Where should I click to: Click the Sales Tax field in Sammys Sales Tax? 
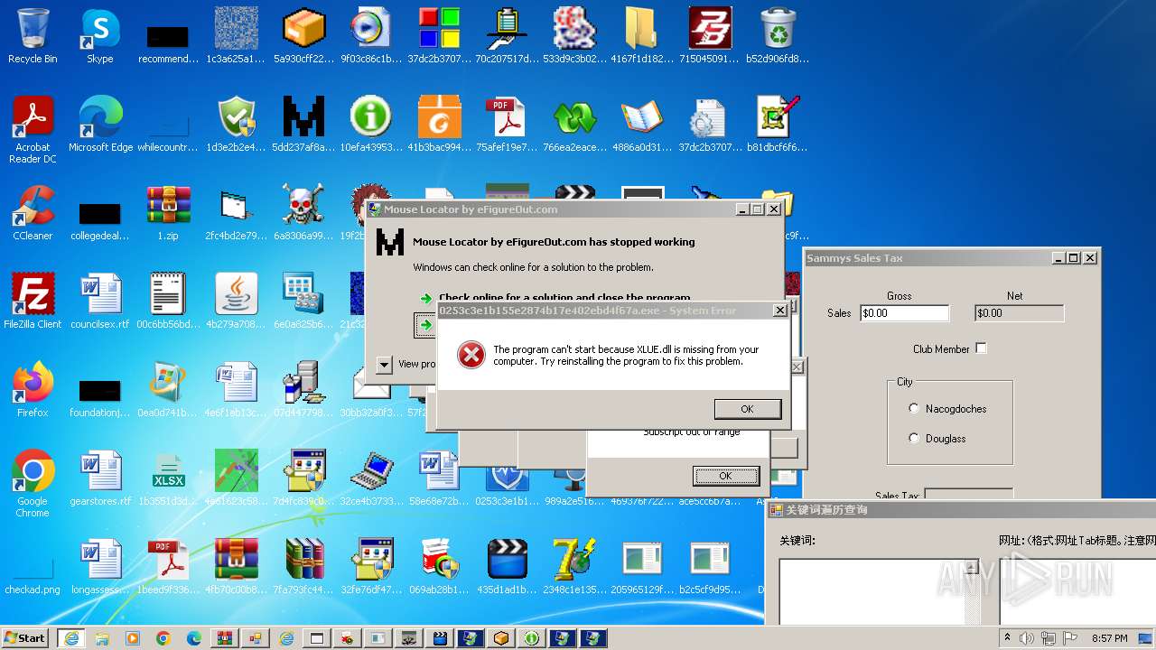pos(968,495)
